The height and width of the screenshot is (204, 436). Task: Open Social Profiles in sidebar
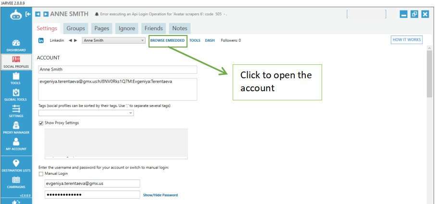pyautogui.click(x=16, y=62)
